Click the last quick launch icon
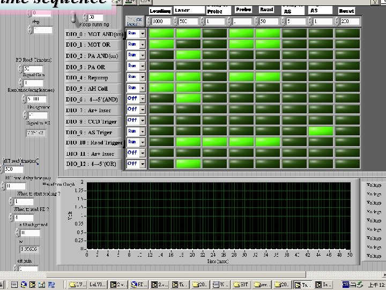 tap(51, 285)
